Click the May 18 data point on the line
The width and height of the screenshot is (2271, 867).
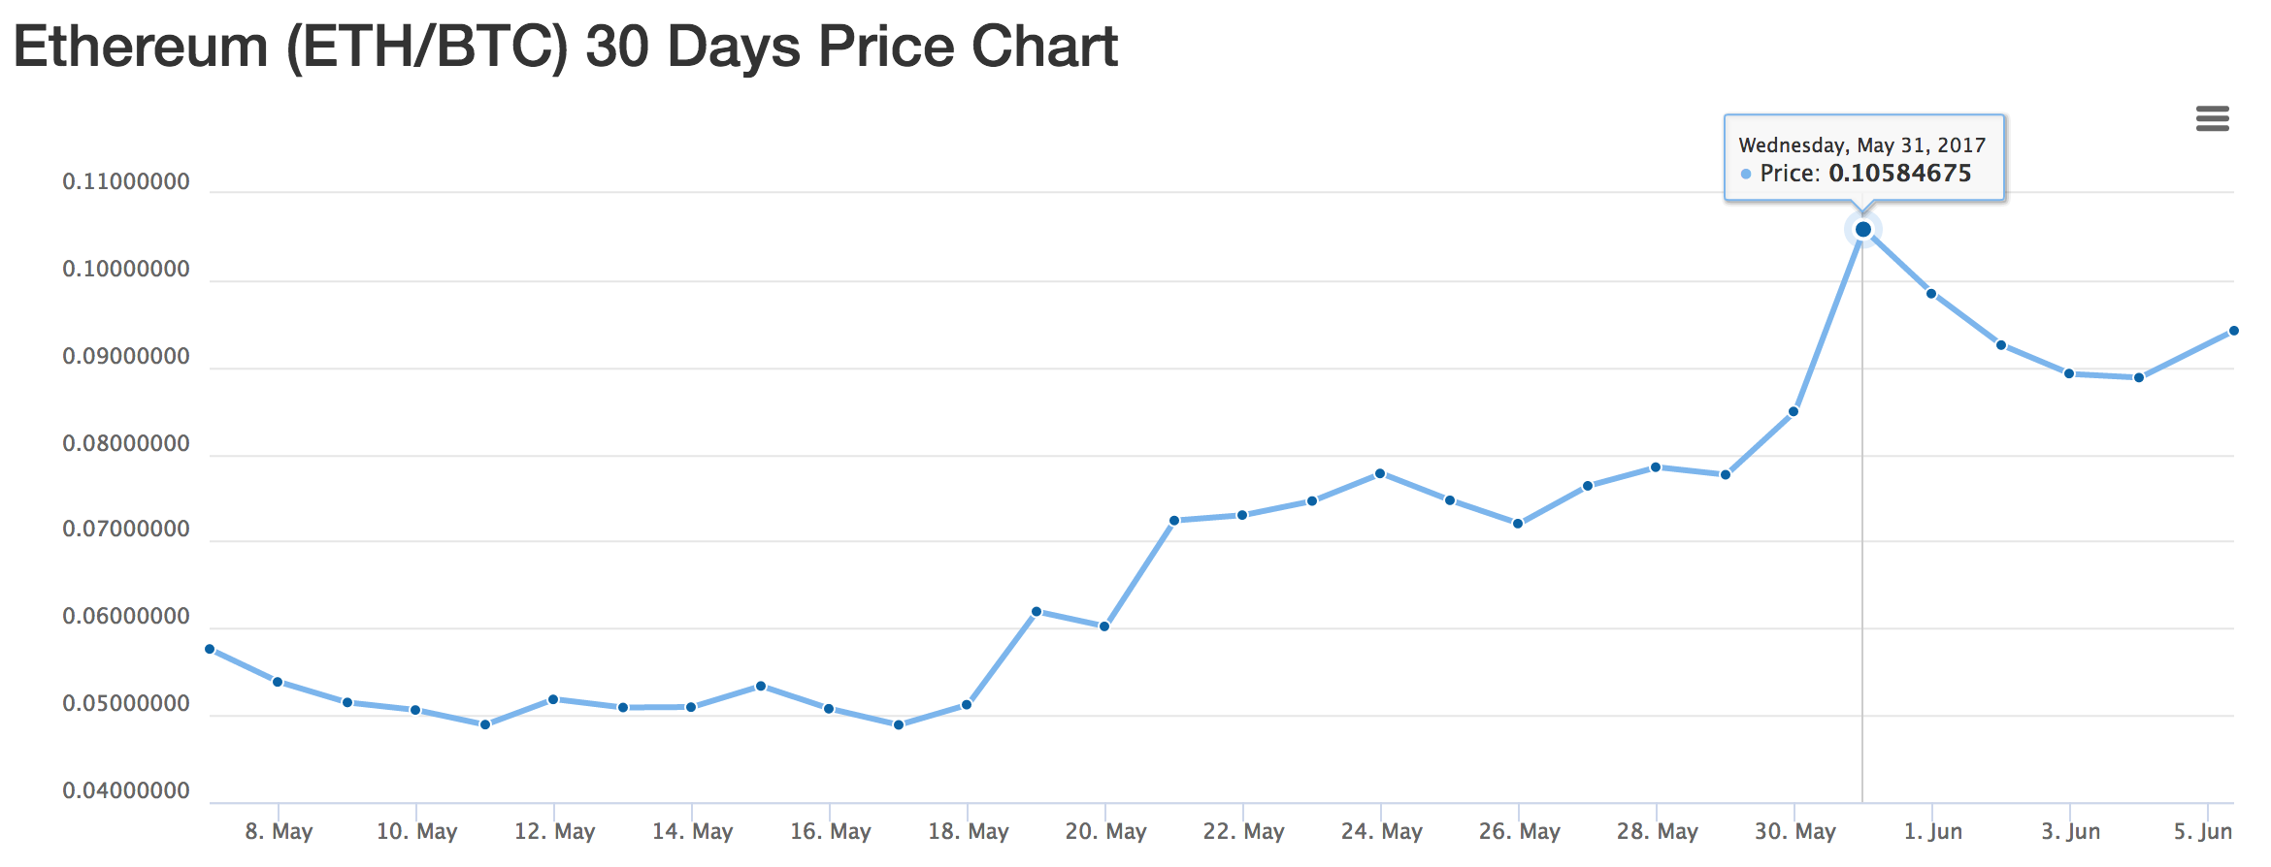(967, 705)
